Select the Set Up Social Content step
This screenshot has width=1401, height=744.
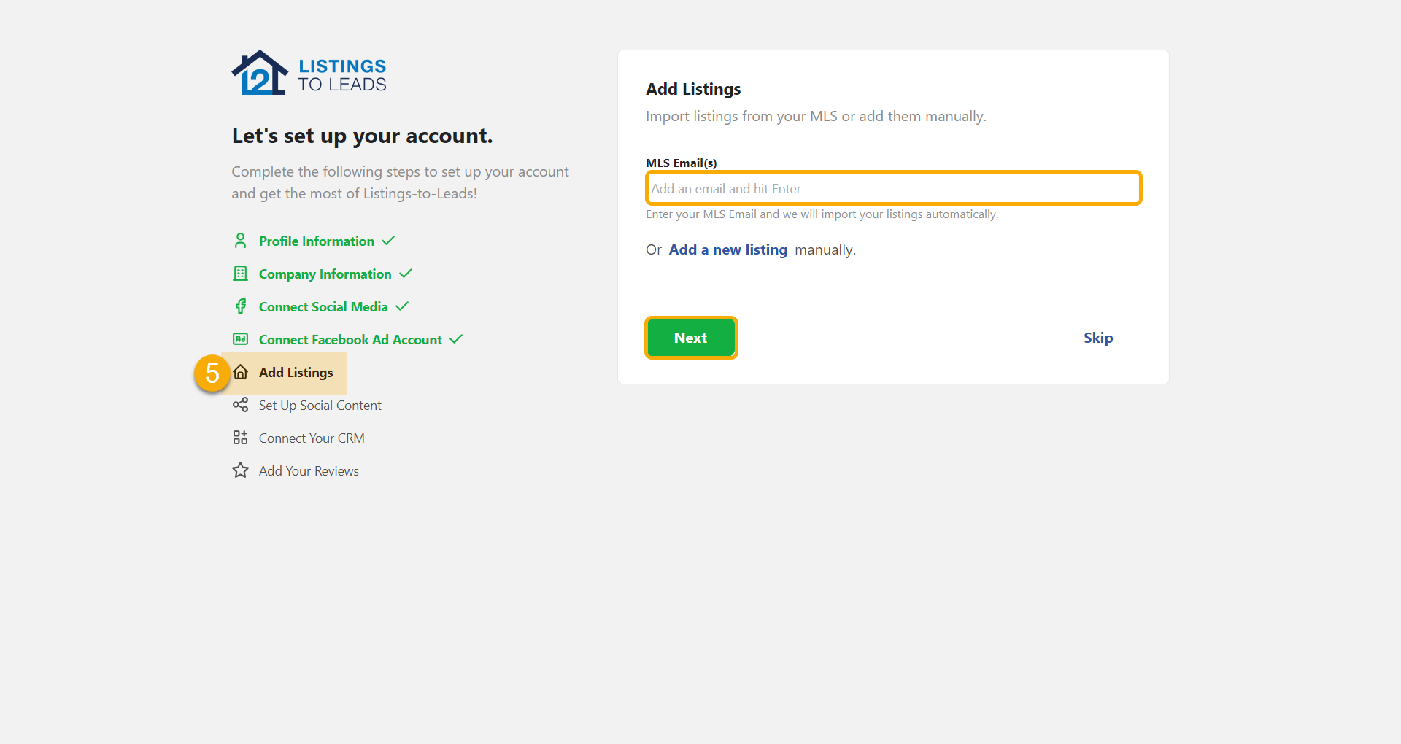click(320, 405)
